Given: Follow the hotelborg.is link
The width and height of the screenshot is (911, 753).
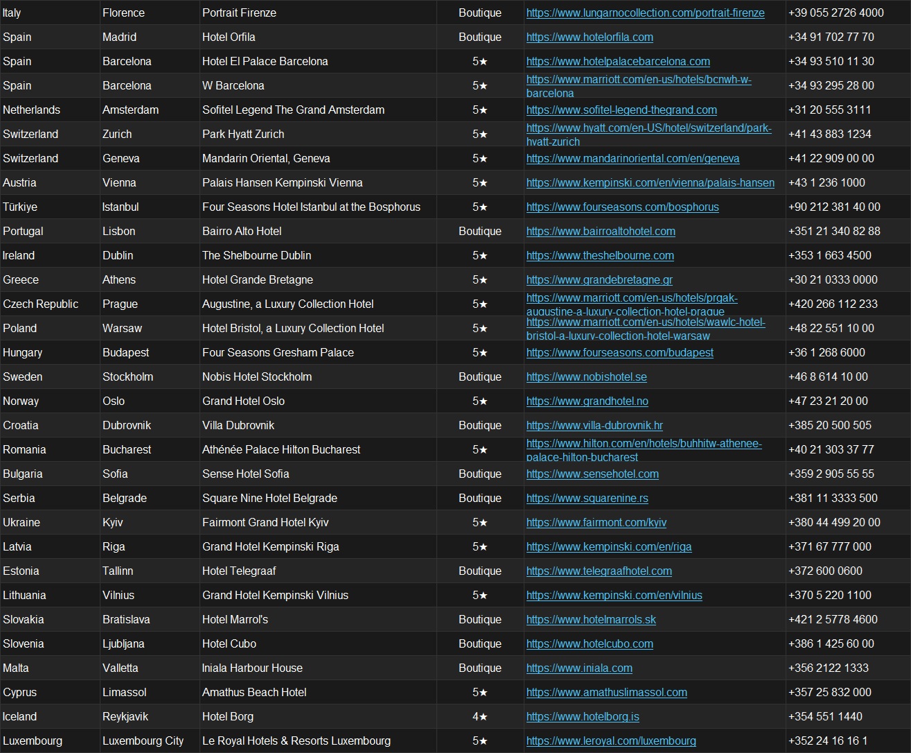Looking at the screenshot, I should point(583,716).
